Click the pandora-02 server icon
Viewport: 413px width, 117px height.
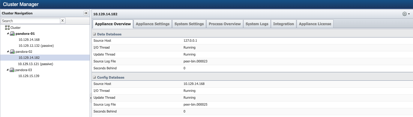pyautogui.click(x=12, y=52)
